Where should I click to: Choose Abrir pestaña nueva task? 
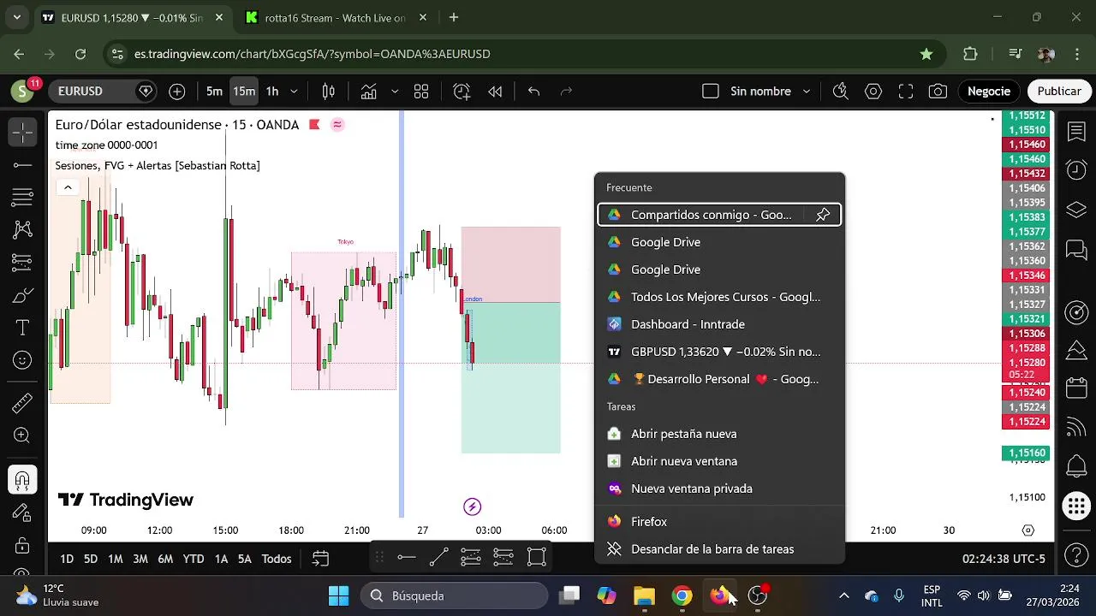[x=719, y=434]
